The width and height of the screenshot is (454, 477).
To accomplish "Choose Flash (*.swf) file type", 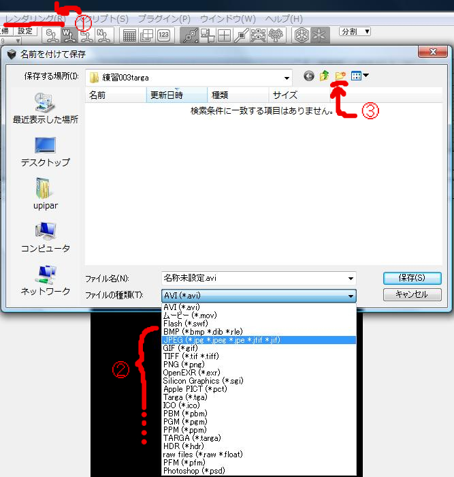I will click(x=259, y=324).
